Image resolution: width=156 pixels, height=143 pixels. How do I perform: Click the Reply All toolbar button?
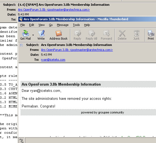91,35
